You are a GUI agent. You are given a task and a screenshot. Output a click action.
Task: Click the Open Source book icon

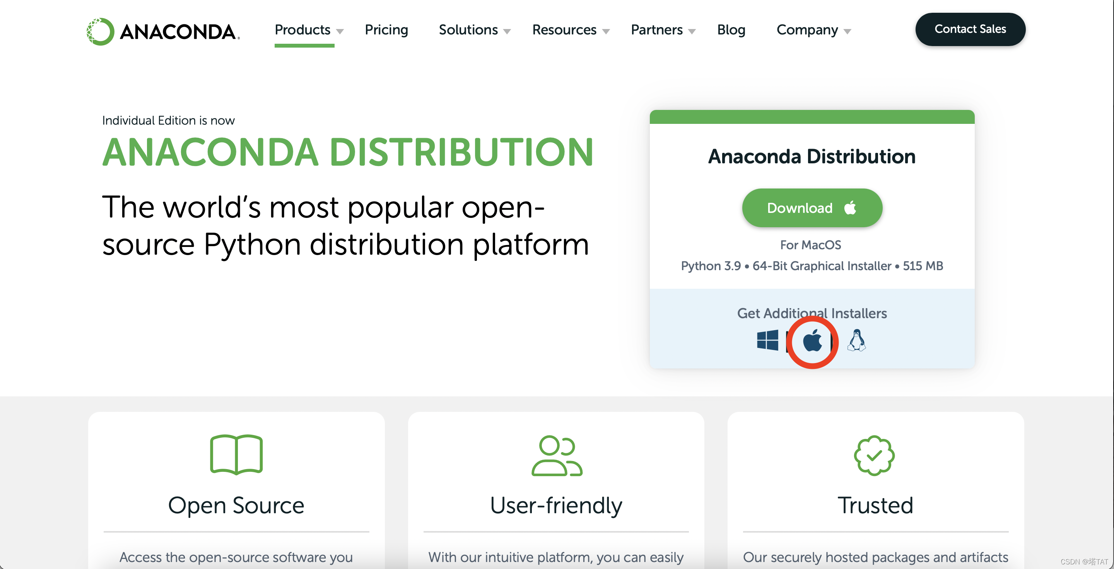click(x=236, y=454)
